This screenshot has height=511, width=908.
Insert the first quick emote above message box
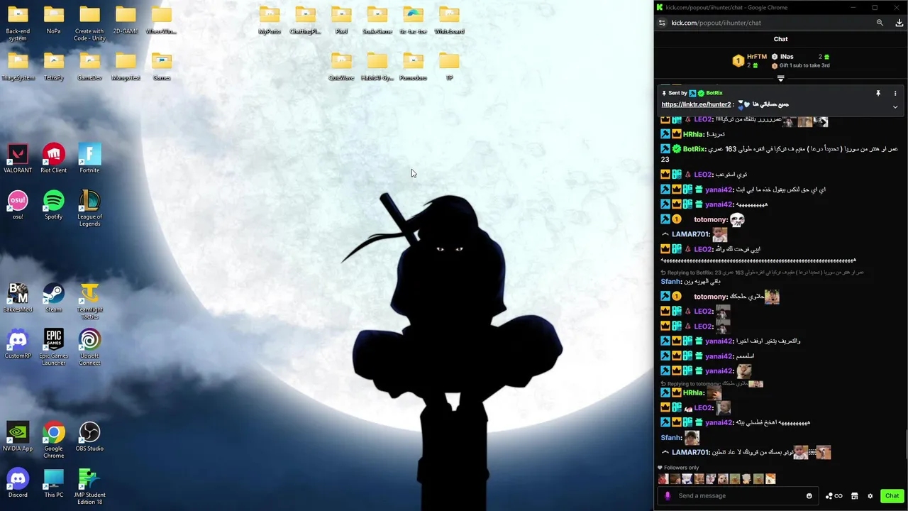[663, 479]
